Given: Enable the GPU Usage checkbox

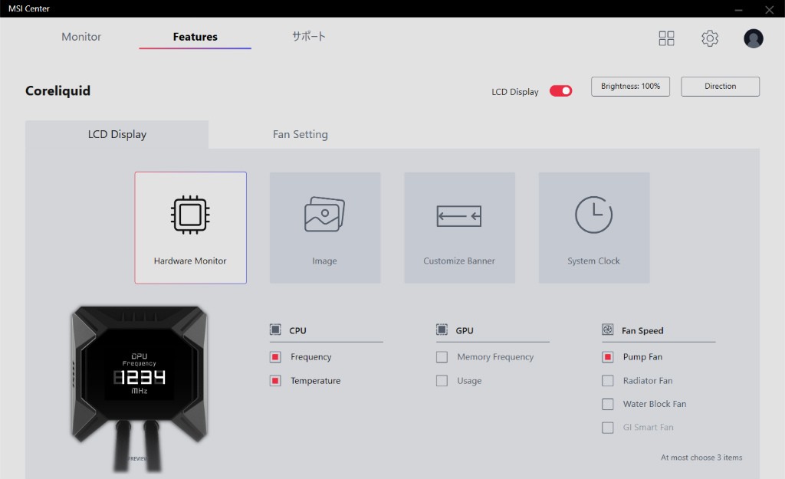Looking at the screenshot, I should pyautogui.click(x=442, y=381).
